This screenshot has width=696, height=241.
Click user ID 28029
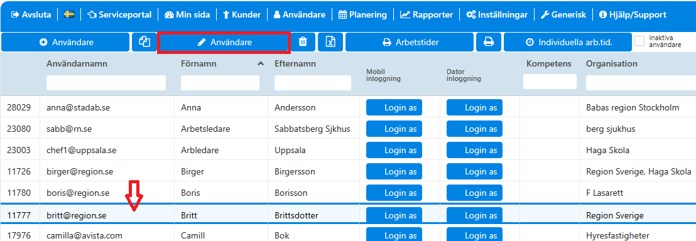(x=19, y=108)
